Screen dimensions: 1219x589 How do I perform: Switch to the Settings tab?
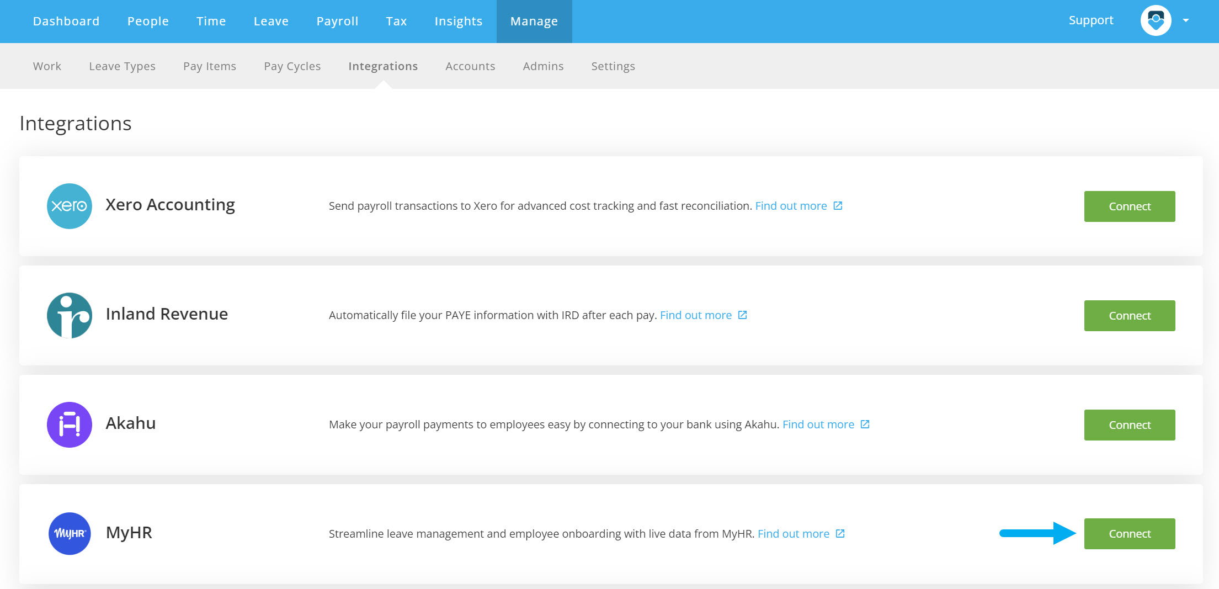click(x=613, y=66)
